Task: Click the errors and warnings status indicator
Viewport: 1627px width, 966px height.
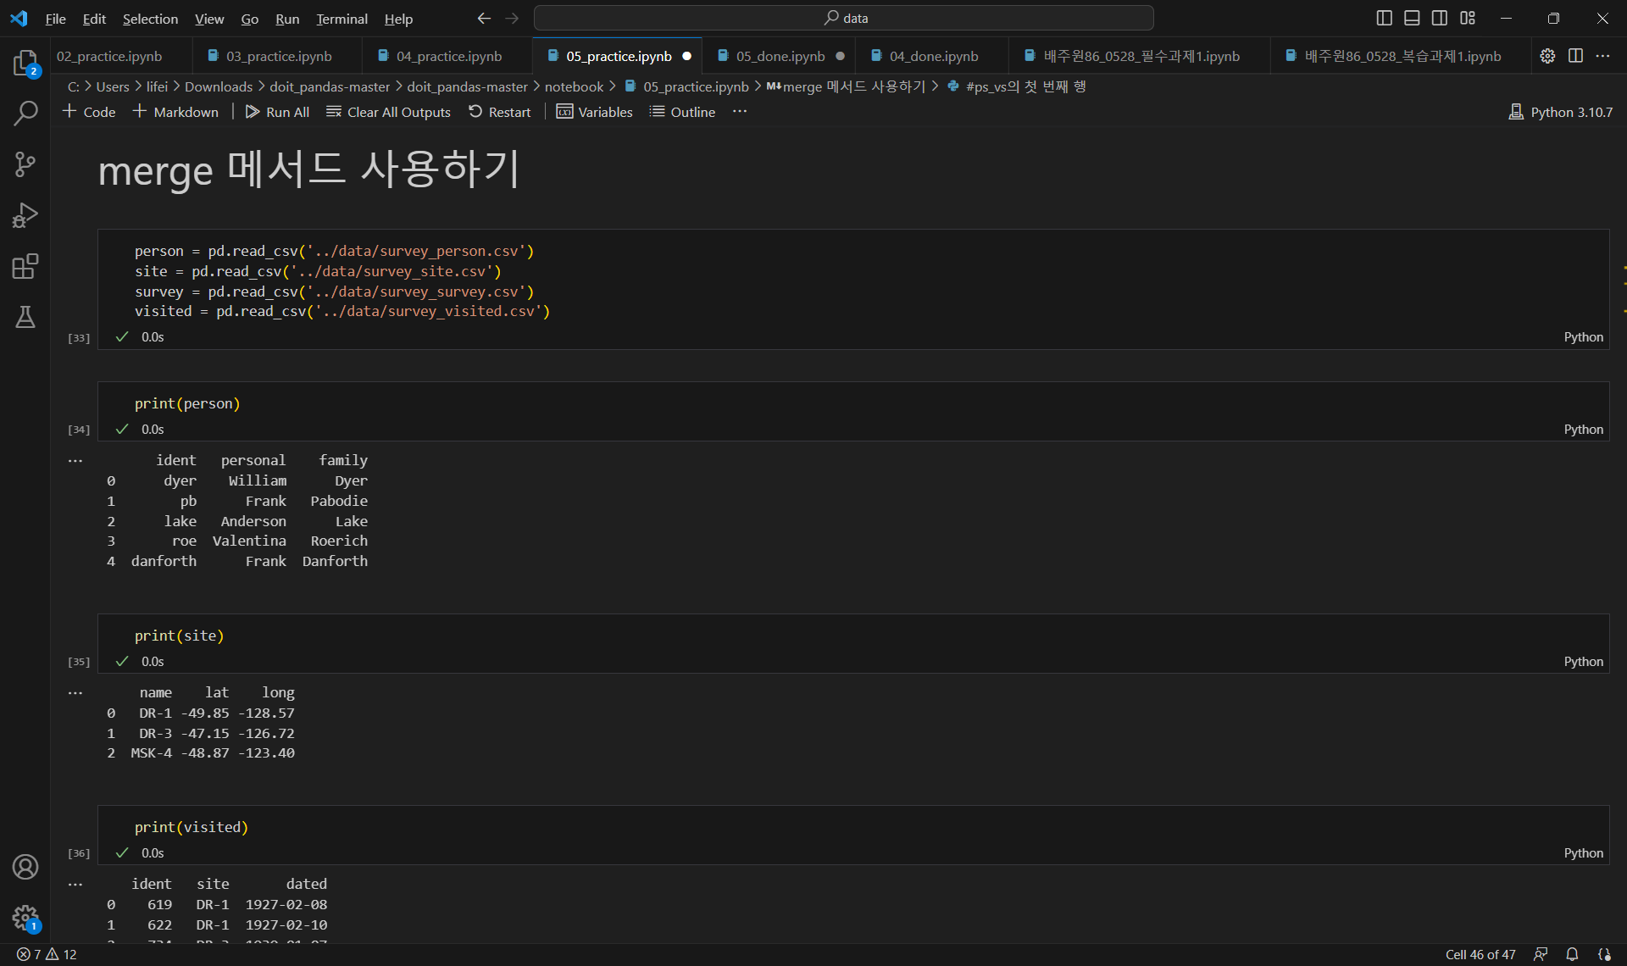Action: [x=47, y=954]
